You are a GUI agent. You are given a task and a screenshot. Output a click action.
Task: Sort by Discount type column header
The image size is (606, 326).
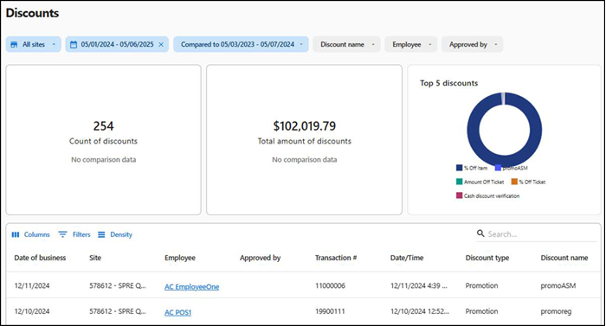(487, 258)
